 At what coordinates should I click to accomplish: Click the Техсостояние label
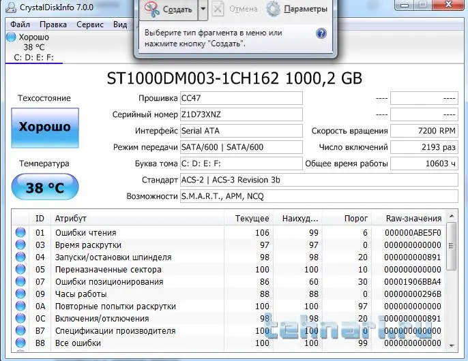(44, 98)
